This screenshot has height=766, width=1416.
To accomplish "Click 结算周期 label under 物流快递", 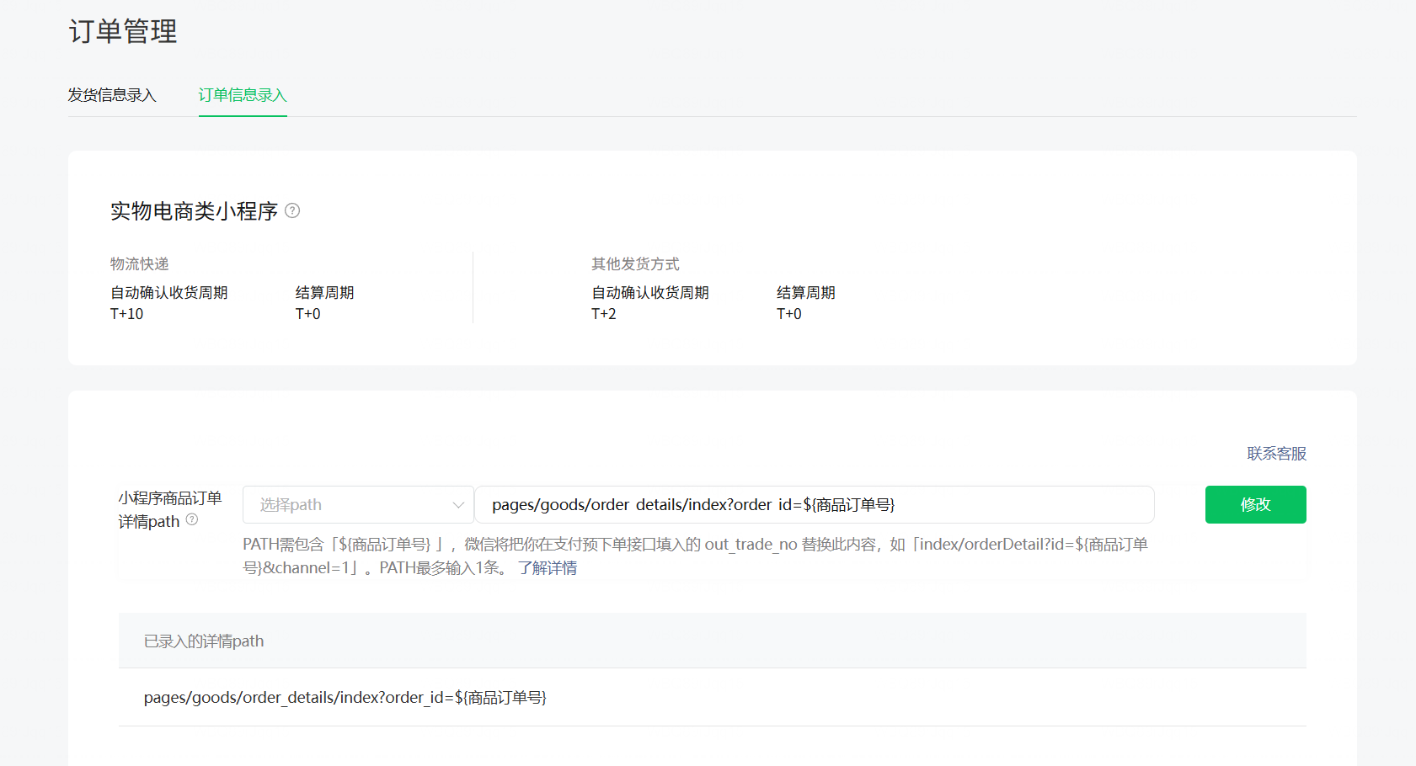I will 324,293.
